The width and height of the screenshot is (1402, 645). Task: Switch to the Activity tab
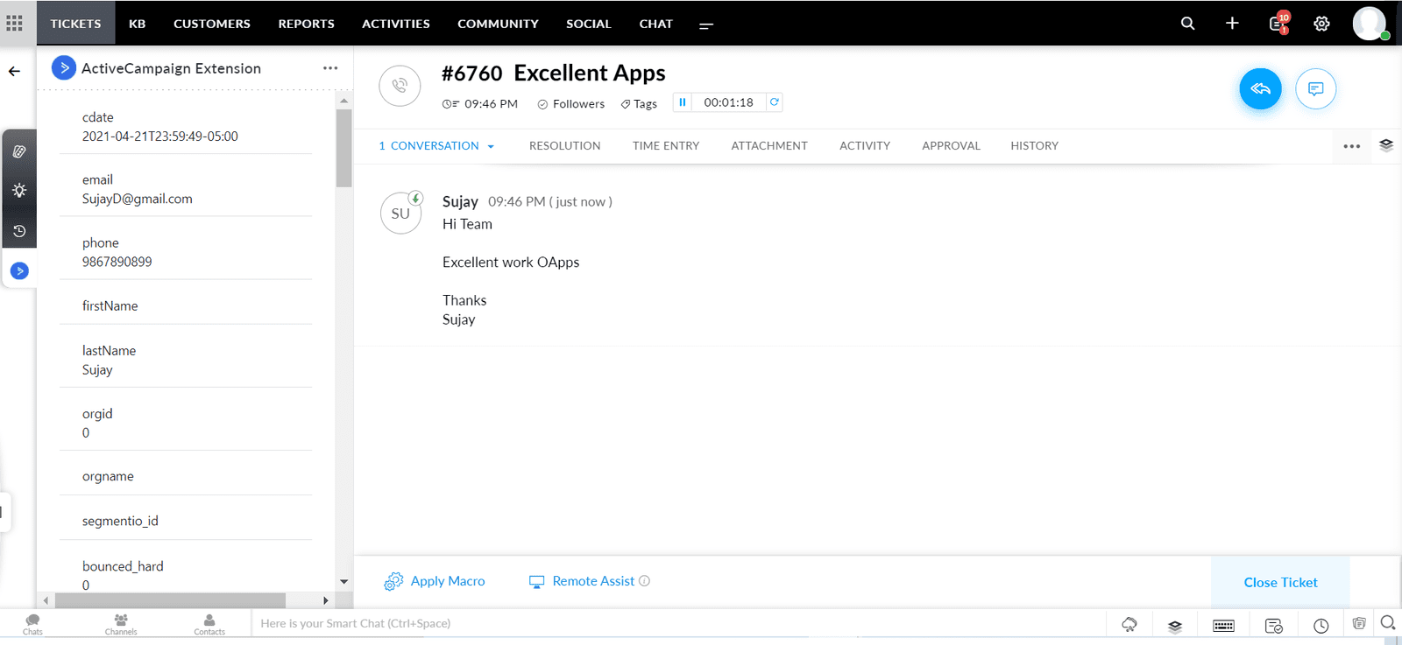[x=865, y=146]
